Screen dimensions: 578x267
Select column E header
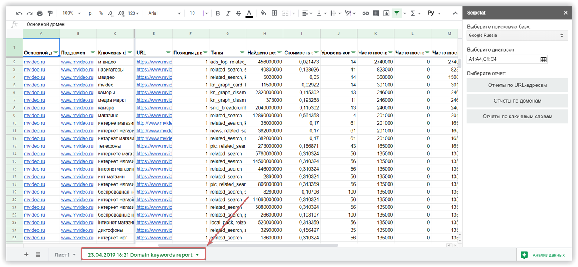(154, 34)
